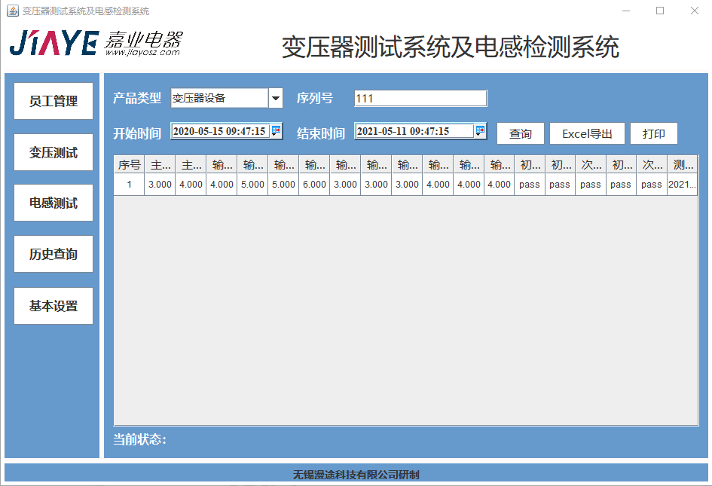This screenshot has width=712, height=486.
Task: Go to 电感测试 page
Action: (53, 203)
